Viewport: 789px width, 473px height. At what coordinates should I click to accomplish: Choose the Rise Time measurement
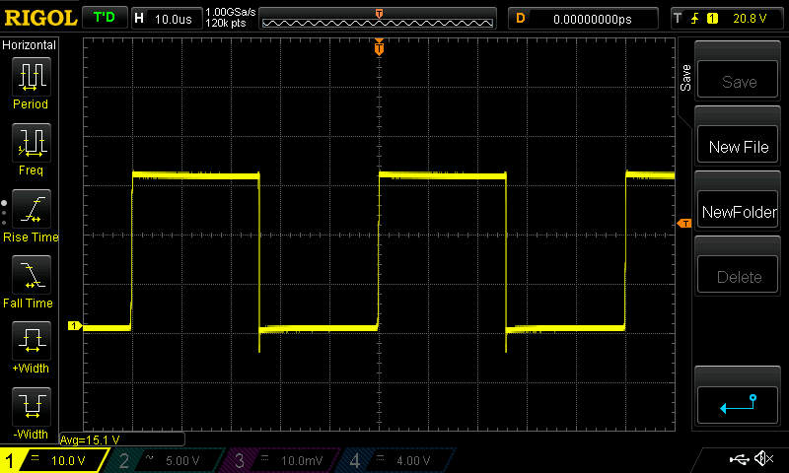pos(31,214)
